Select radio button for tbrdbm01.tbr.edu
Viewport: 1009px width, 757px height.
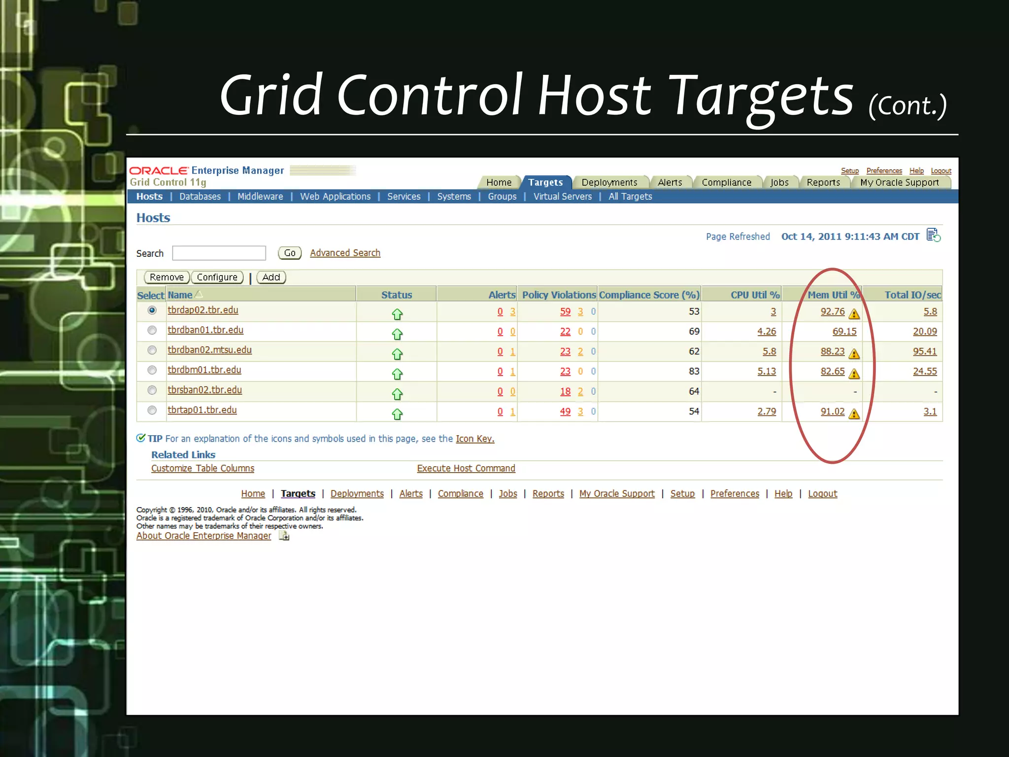point(152,370)
